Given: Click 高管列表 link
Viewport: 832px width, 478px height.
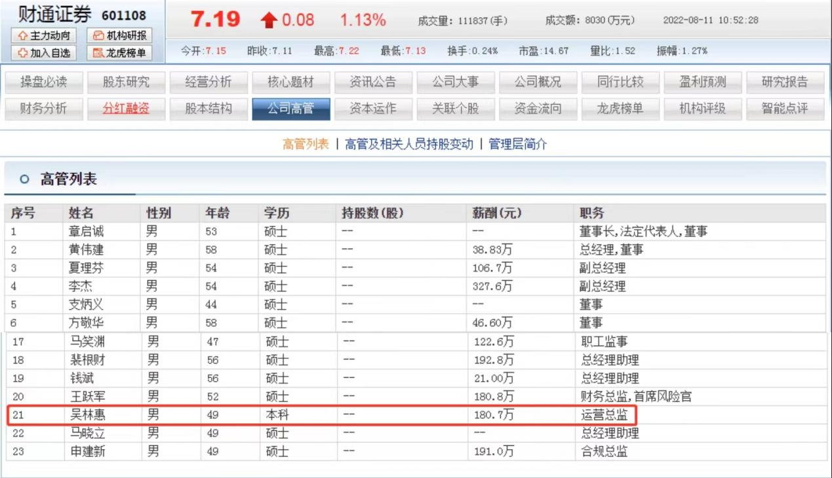Looking at the screenshot, I should click(x=306, y=144).
